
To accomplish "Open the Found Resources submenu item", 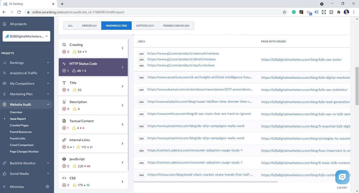I will pos(21,132).
